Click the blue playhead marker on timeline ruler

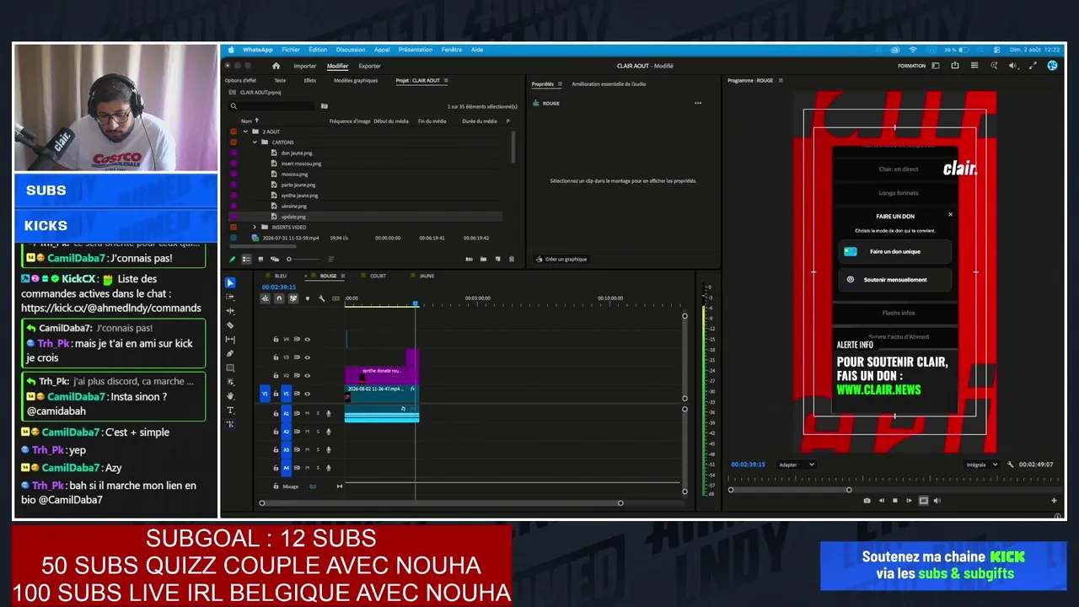point(415,303)
